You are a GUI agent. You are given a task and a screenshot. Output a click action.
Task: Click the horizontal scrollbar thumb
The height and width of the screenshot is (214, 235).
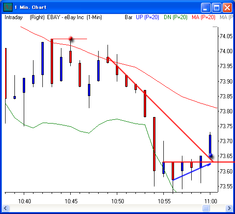(206, 208)
